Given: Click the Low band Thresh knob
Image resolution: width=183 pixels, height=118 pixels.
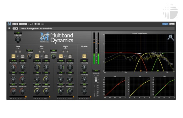Looking at the screenshot, I should coord(14,68).
